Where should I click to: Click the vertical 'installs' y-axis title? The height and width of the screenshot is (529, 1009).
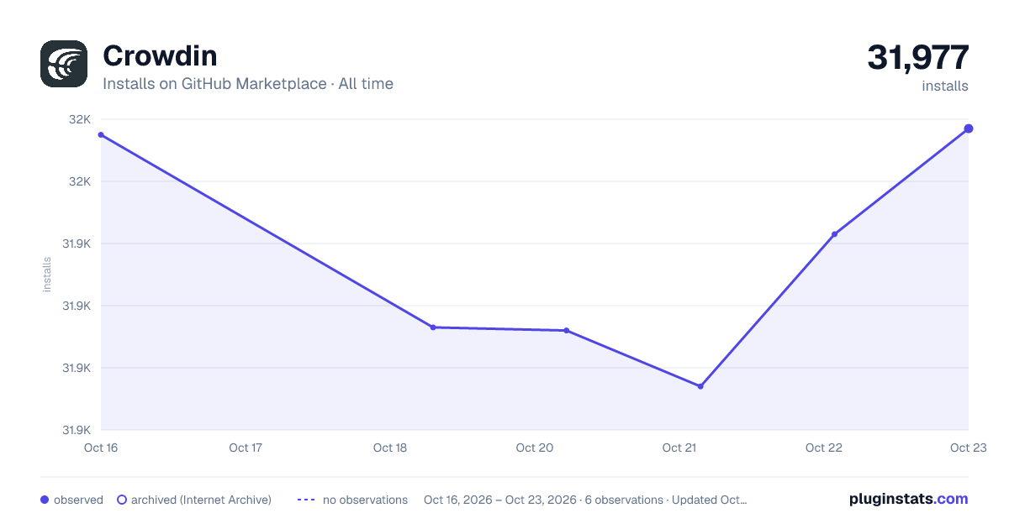[47, 275]
